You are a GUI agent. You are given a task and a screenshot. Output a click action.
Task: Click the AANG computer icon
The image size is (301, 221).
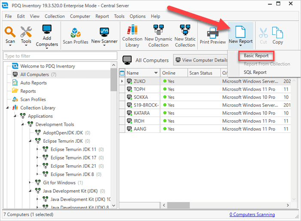click(130, 129)
